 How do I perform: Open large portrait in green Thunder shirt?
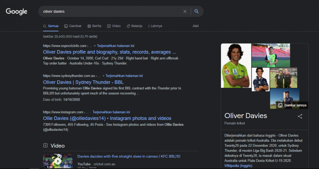coord(236,66)
